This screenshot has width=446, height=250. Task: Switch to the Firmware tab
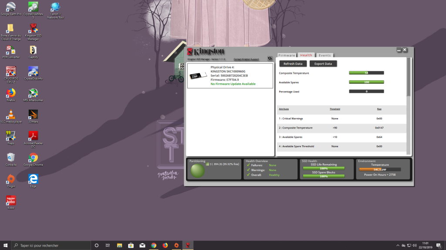click(x=287, y=55)
